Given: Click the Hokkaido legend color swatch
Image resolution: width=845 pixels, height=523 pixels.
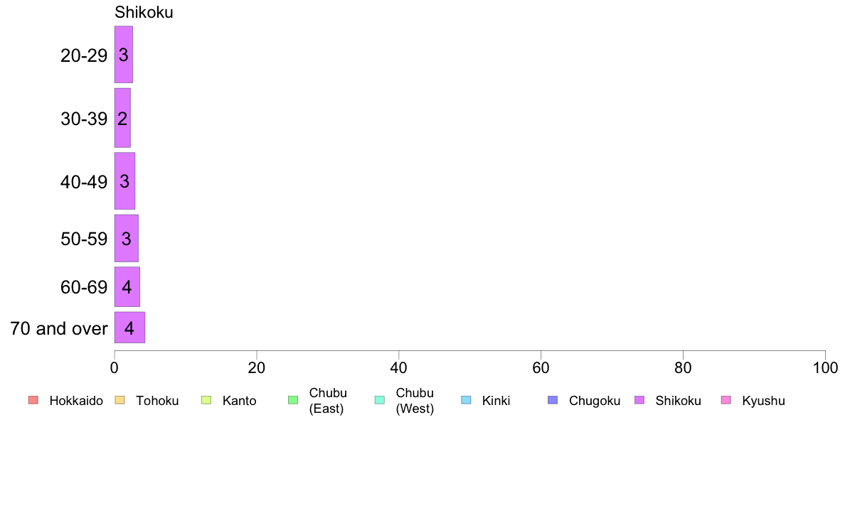Looking at the screenshot, I should (33, 400).
